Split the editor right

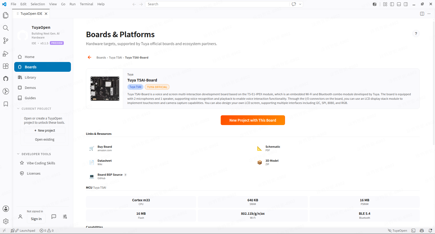pyautogui.click(x=422, y=14)
